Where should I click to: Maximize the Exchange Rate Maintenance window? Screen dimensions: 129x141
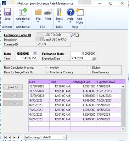point(111,3)
